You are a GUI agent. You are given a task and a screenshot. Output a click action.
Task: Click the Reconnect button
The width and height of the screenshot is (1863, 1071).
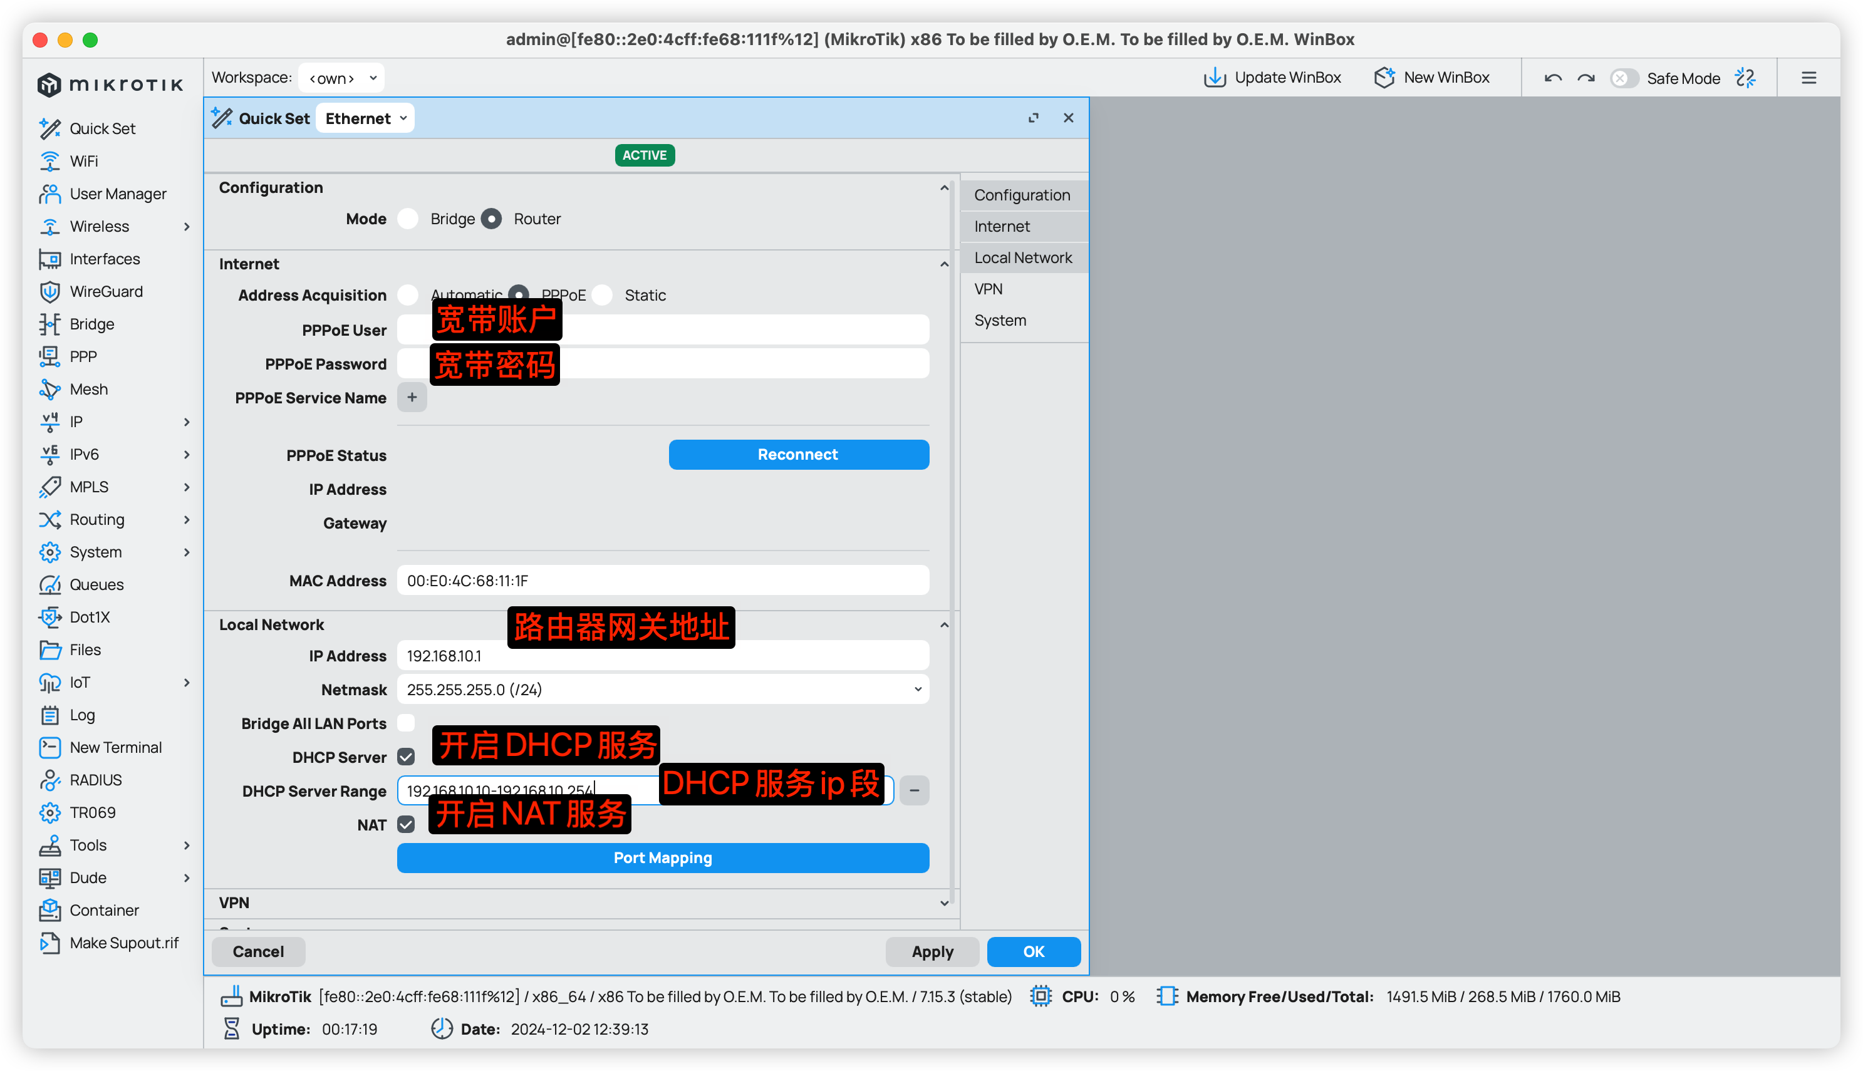click(798, 455)
